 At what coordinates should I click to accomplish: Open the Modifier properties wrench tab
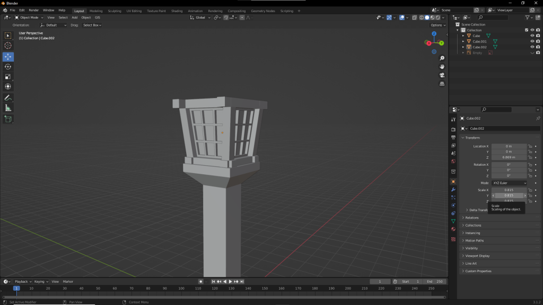pyautogui.click(x=453, y=190)
